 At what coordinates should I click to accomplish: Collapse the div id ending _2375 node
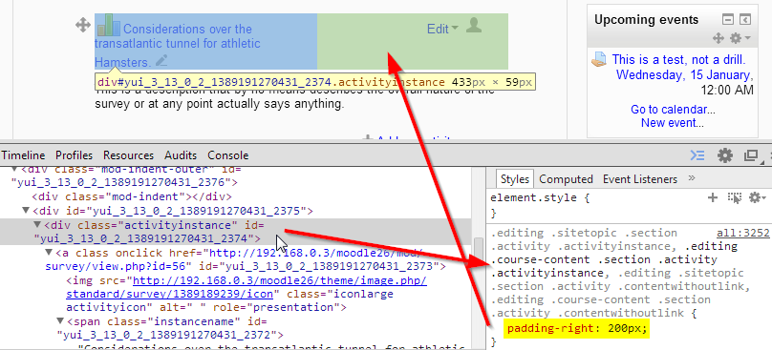(26, 211)
